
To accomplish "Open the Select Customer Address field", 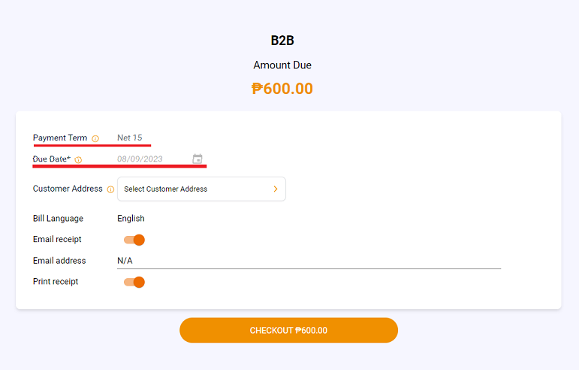I will (x=201, y=189).
